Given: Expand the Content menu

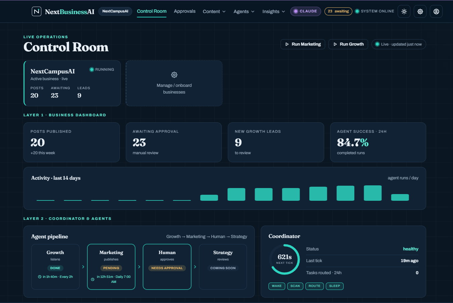Looking at the screenshot, I should pos(214,11).
